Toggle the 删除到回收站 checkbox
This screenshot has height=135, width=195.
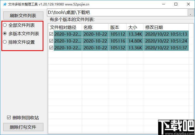[23, 118]
